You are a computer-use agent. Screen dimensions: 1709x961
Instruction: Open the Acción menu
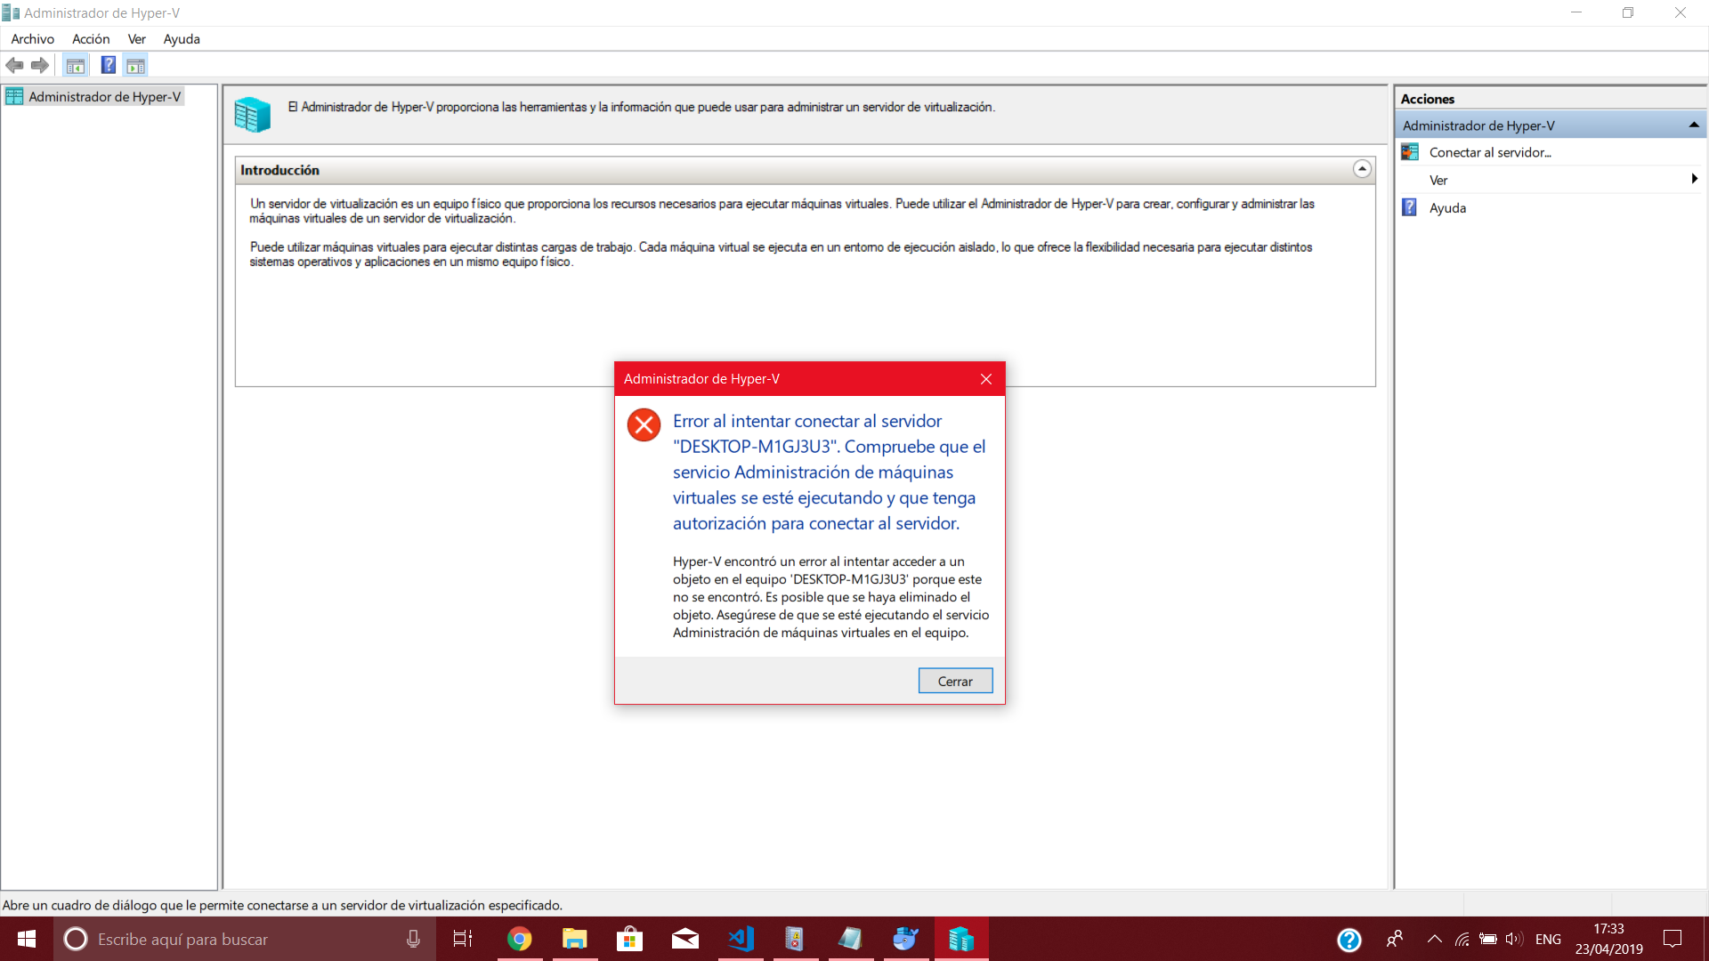point(91,39)
